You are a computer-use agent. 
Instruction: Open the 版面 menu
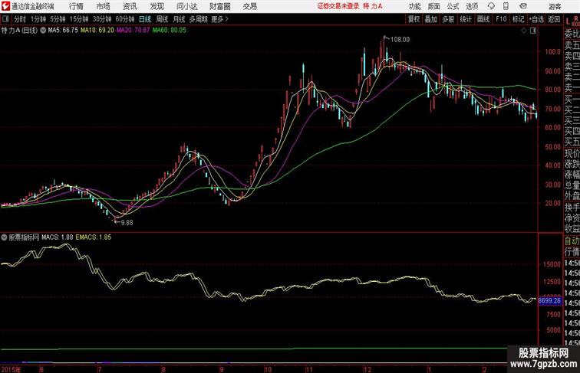coord(434,6)
